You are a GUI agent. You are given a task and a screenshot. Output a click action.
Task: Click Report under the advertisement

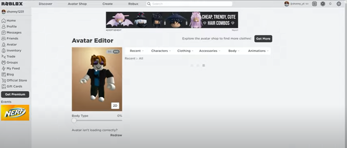(x=235, y=30)
